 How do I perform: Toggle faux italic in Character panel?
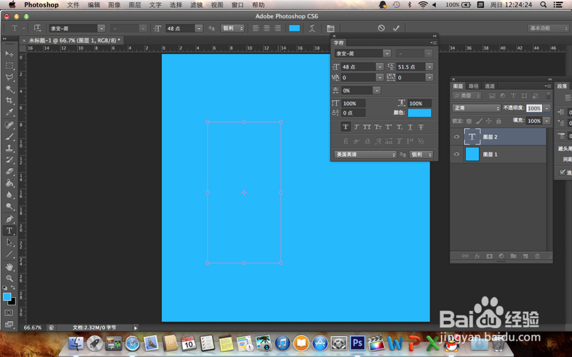point(356,127)
